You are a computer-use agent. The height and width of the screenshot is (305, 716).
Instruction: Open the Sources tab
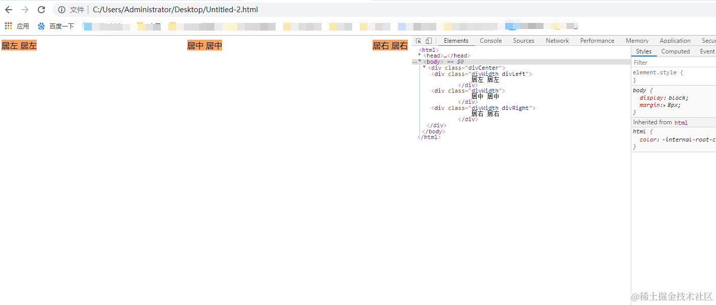click(x=524, y=41)
